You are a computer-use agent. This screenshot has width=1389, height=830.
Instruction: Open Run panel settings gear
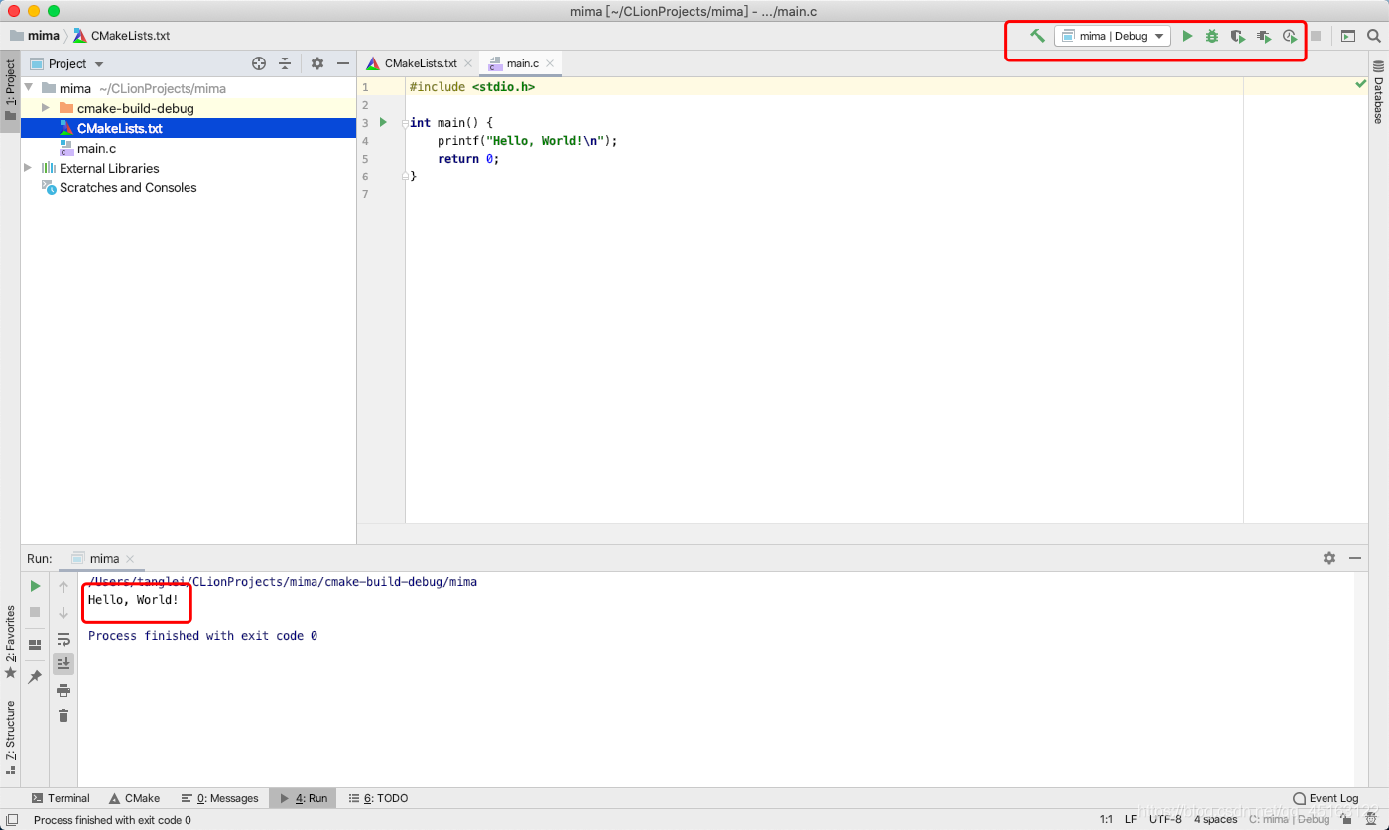coord(1329,558)
